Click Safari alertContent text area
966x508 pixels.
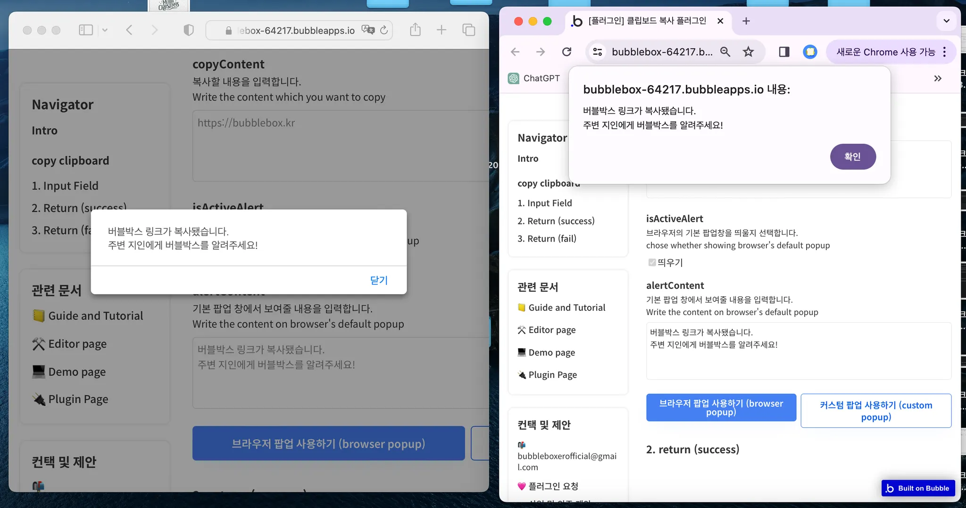341,373
